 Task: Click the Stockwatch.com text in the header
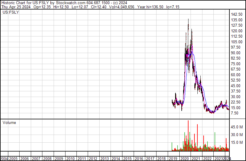71,3
